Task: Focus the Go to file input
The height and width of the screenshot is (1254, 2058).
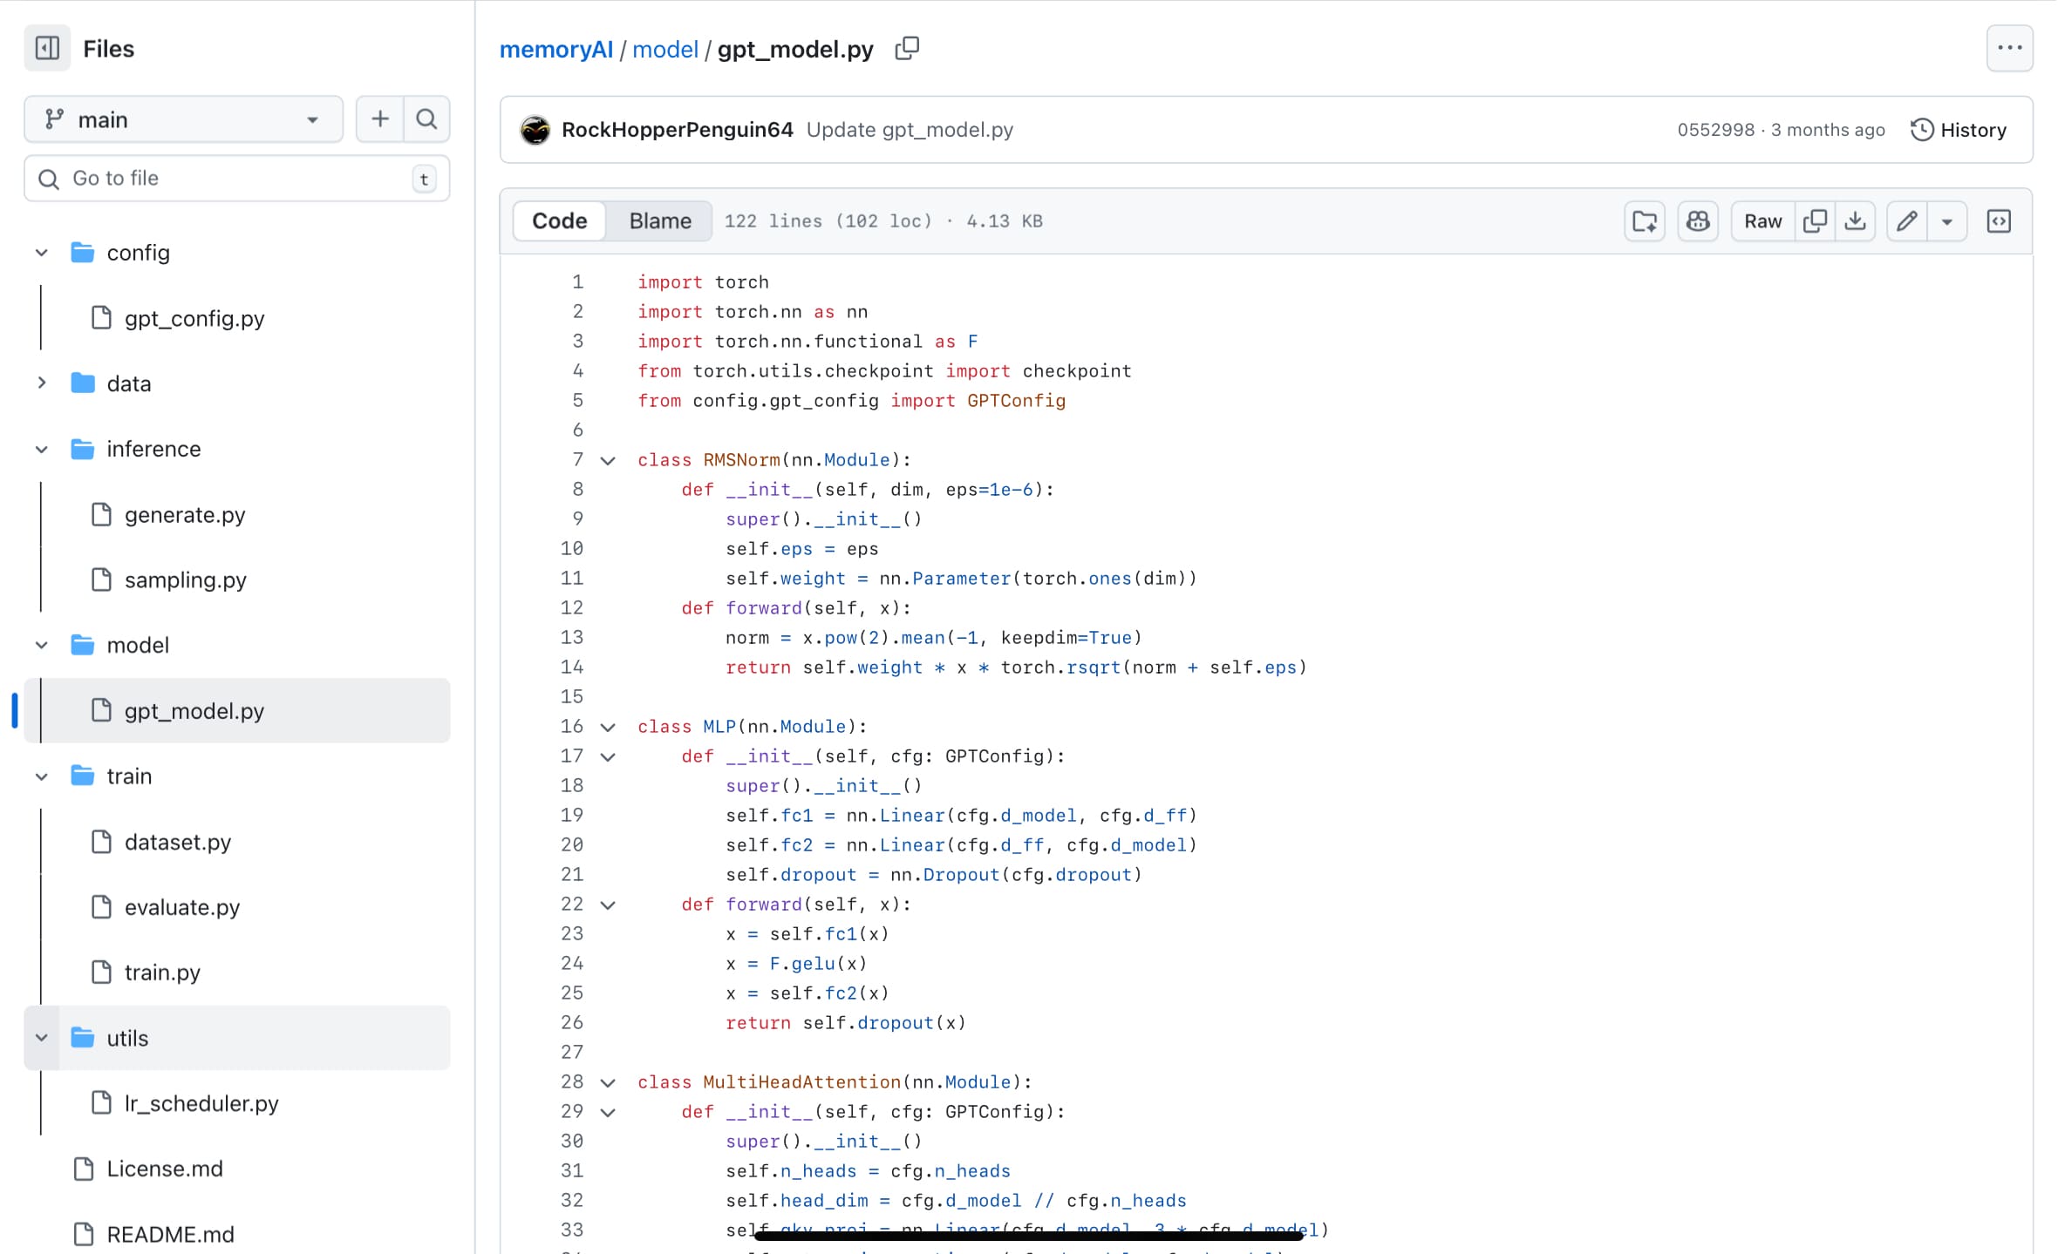Action: tap(237, 179)
